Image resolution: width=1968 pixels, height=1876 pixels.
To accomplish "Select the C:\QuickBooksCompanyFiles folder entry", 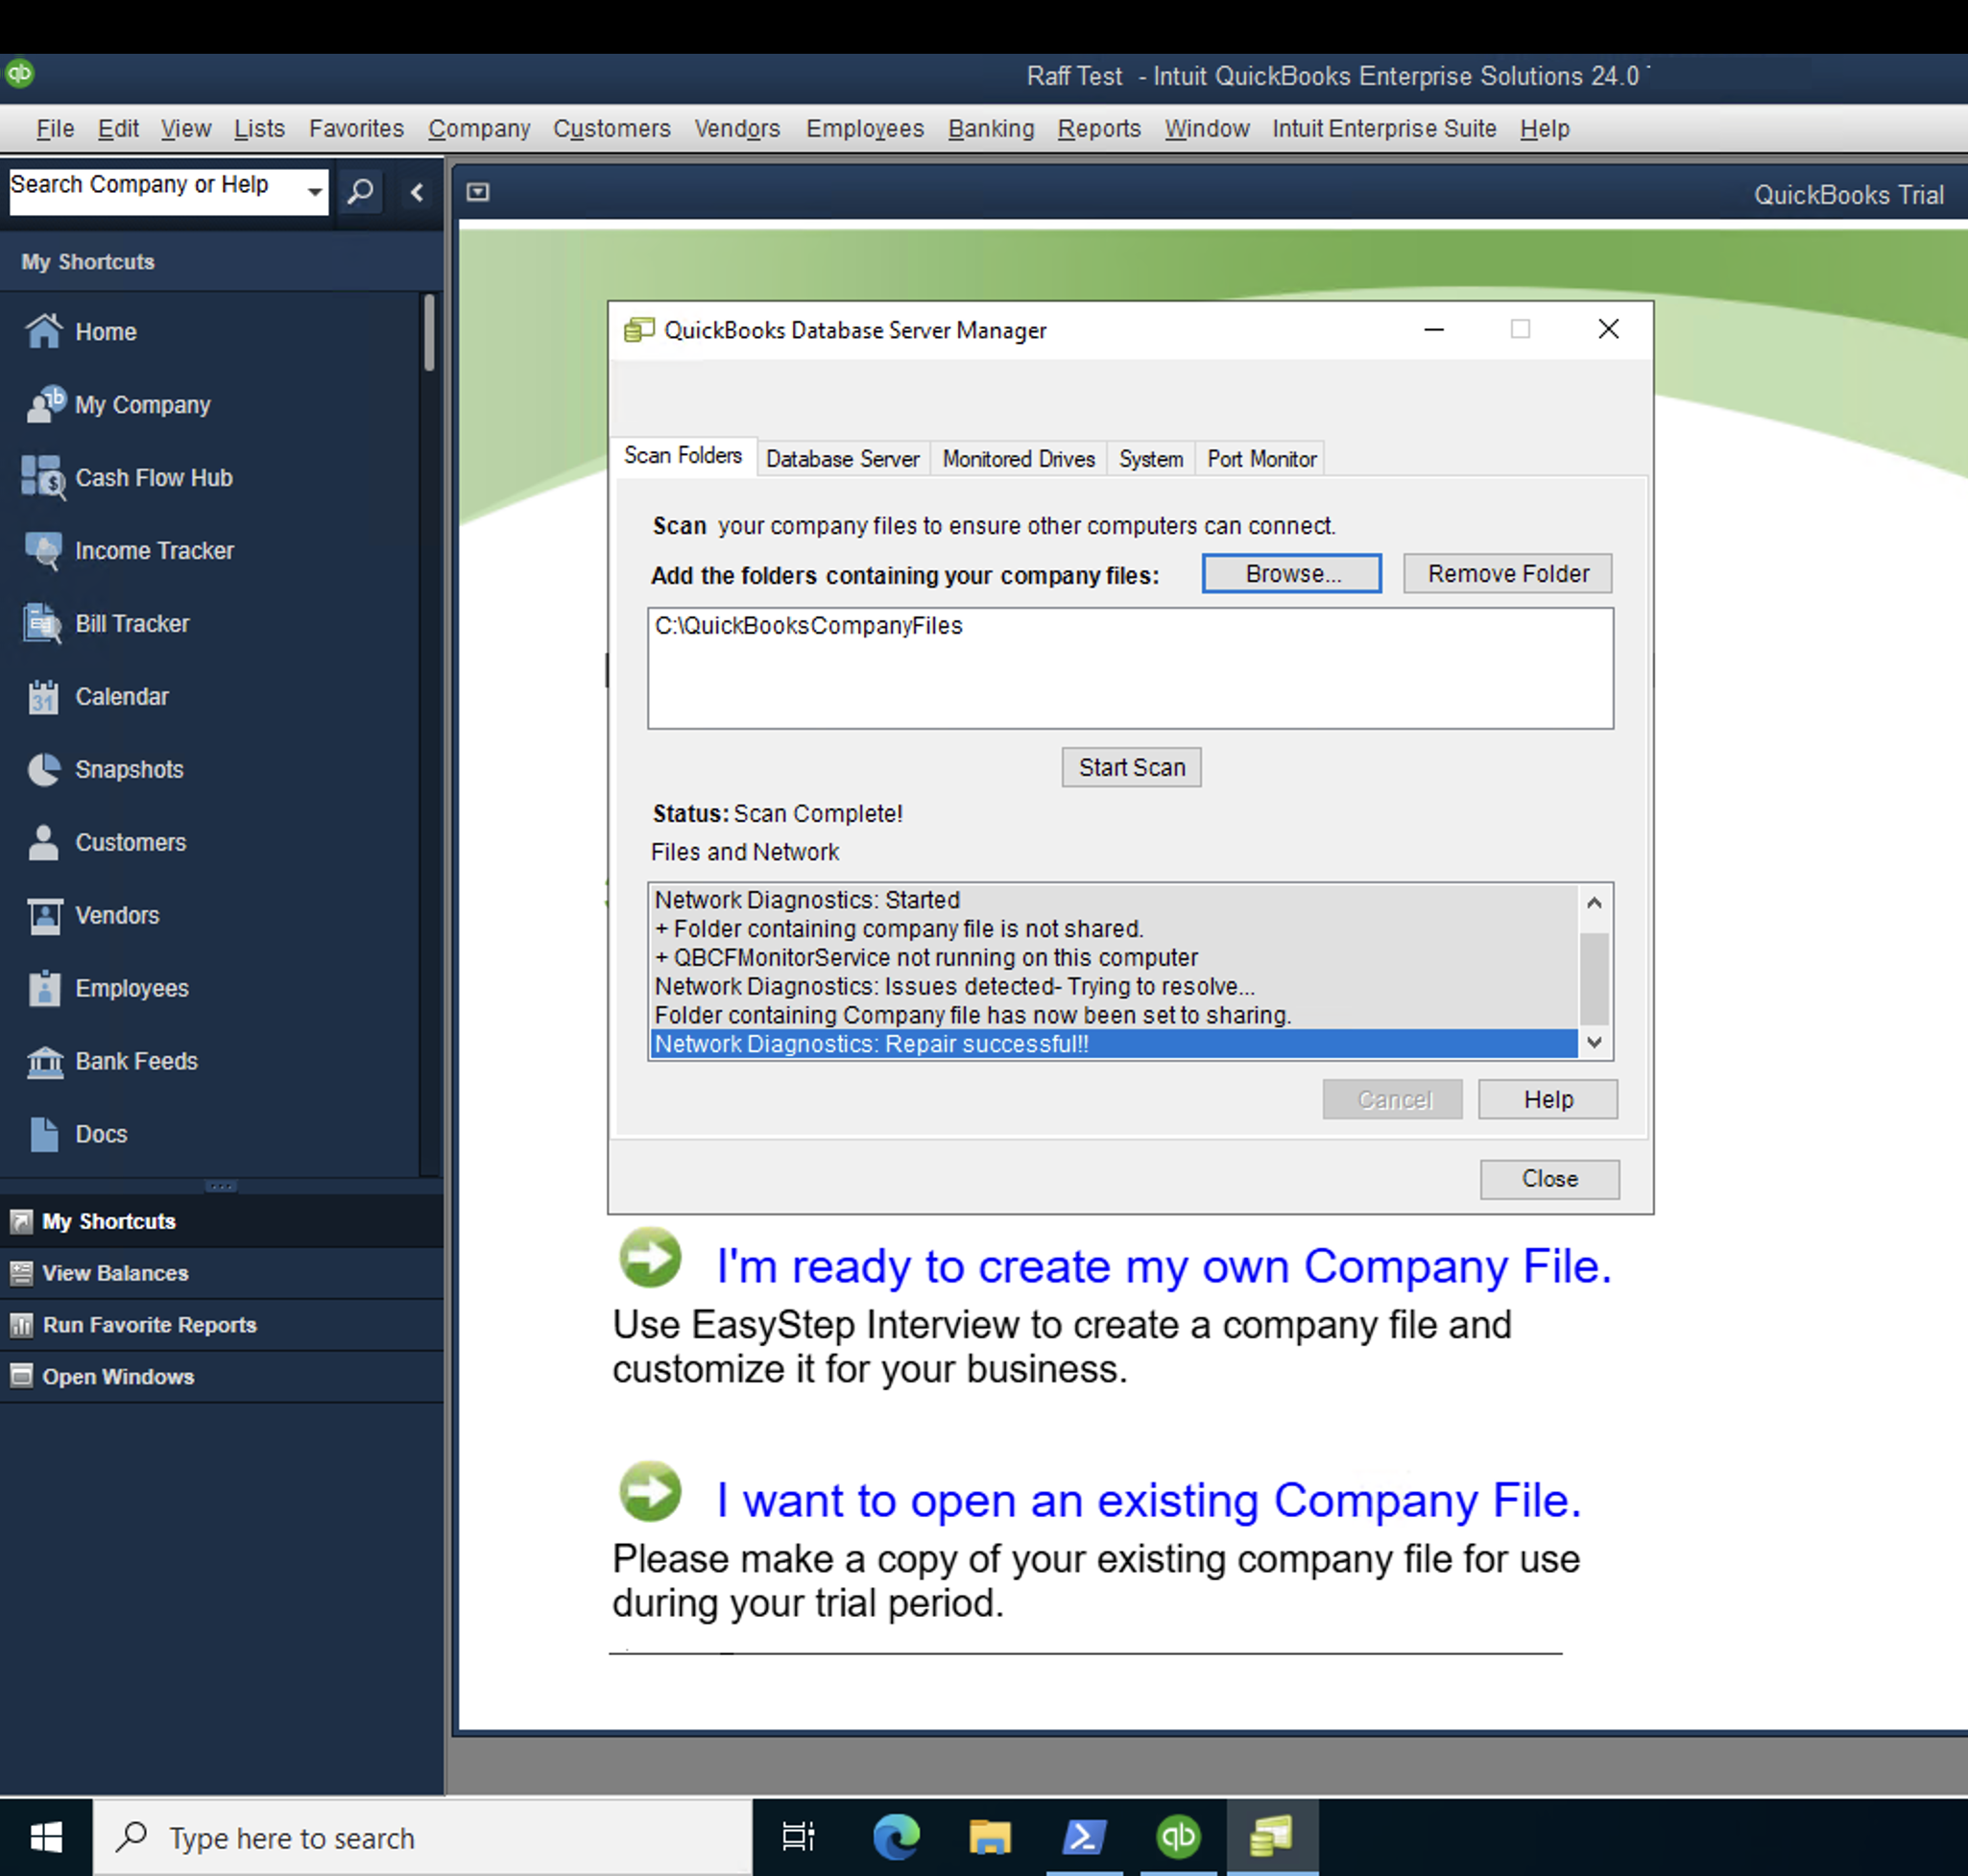I will [x=808, y=626].
